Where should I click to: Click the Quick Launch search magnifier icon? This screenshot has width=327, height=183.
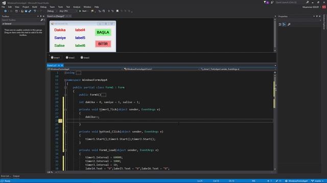(308, 2)
